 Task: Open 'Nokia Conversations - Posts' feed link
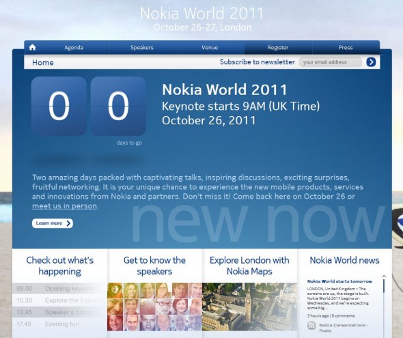pyautogui.click(x=344, y=328)
